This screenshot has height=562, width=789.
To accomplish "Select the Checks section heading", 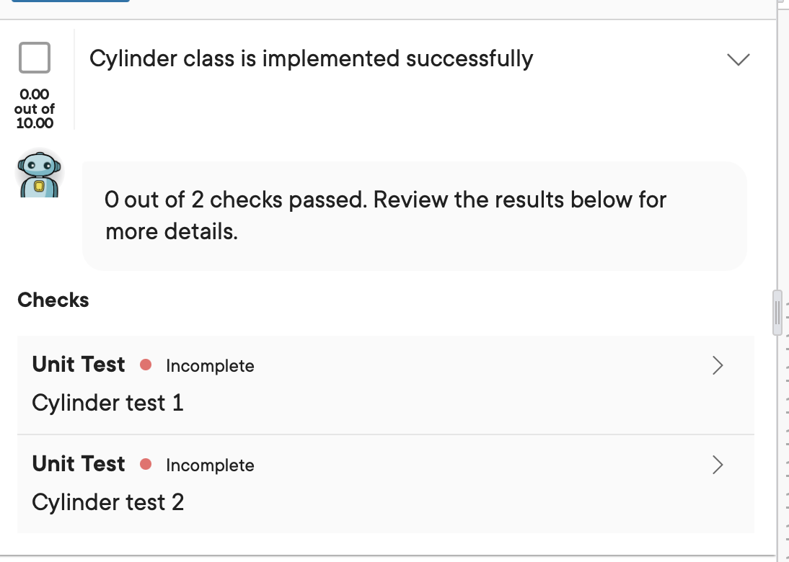I will click(53, 300).
